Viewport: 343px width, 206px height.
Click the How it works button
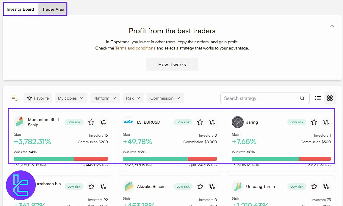pyautogui.click(x=172, y=64)
